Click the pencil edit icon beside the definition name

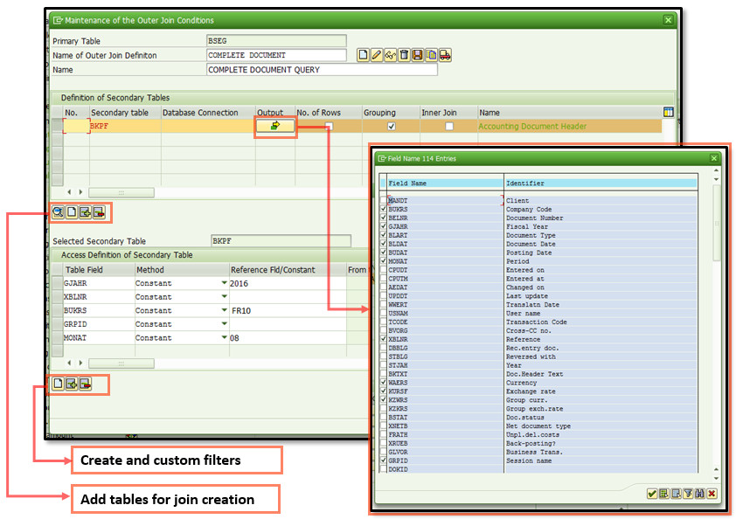click(377, 55)
